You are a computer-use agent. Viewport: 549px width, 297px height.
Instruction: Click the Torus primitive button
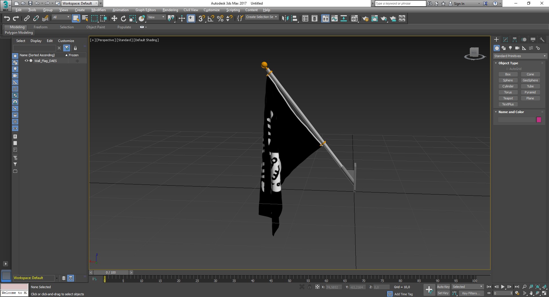pyautogui.click(x=508, y=92)
